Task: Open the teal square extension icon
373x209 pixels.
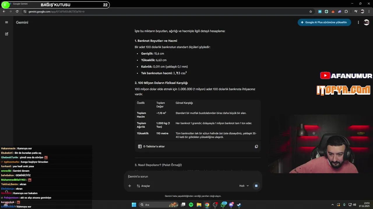Action: [326, 12]
